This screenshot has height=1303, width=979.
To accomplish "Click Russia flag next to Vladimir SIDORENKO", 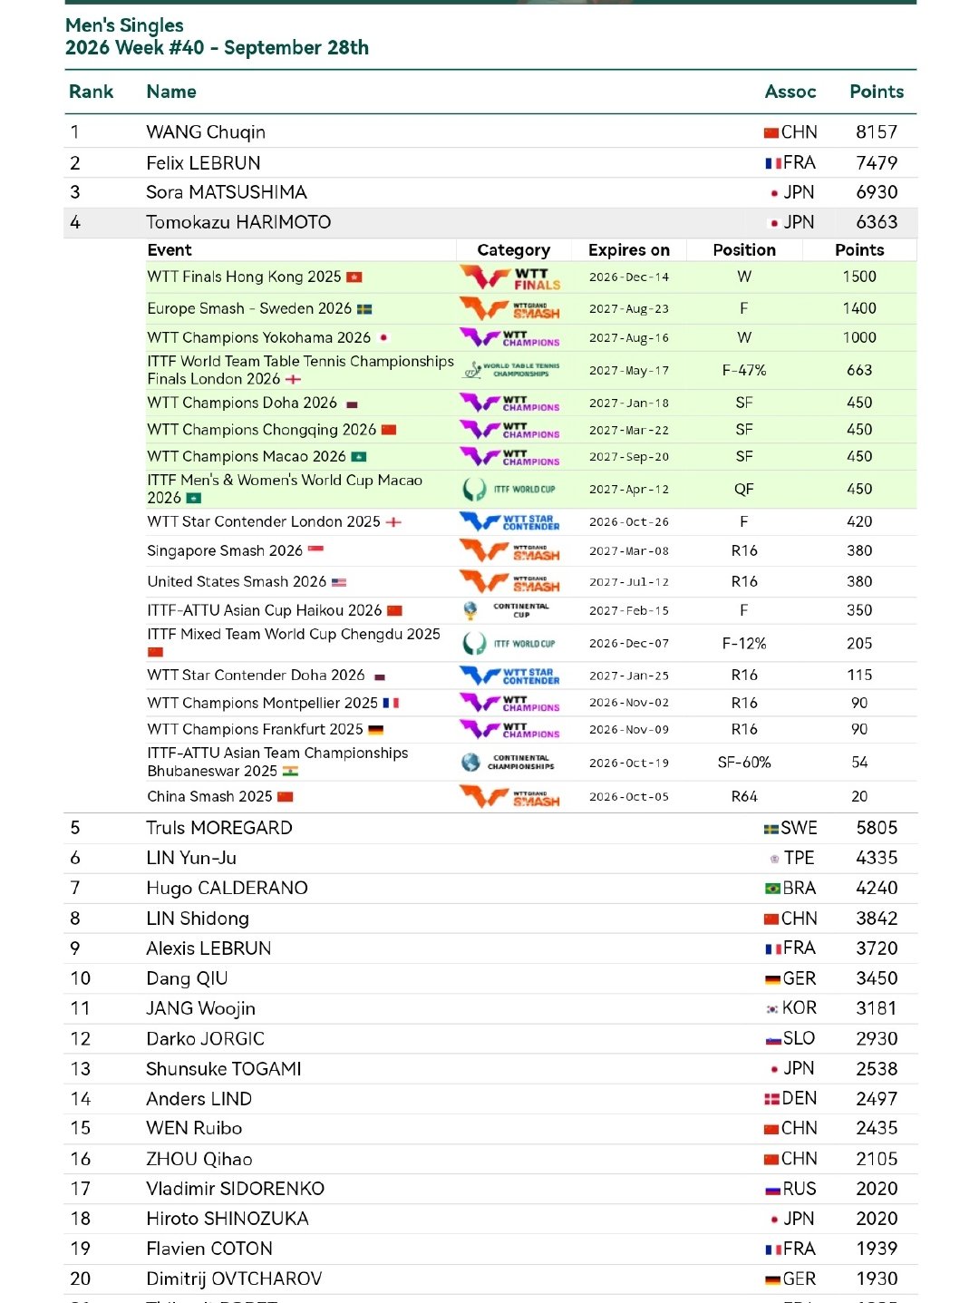I will (x=772, y=1190).
